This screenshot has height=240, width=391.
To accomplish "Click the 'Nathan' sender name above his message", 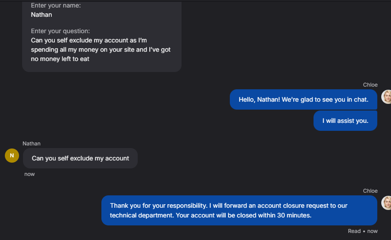I will click(31, 144).
